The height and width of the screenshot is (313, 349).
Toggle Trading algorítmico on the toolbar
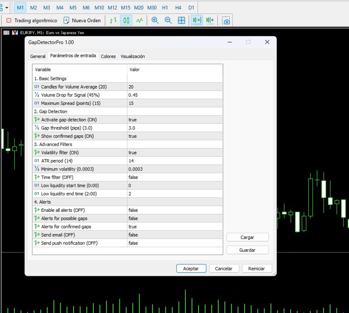click(32, 21)
